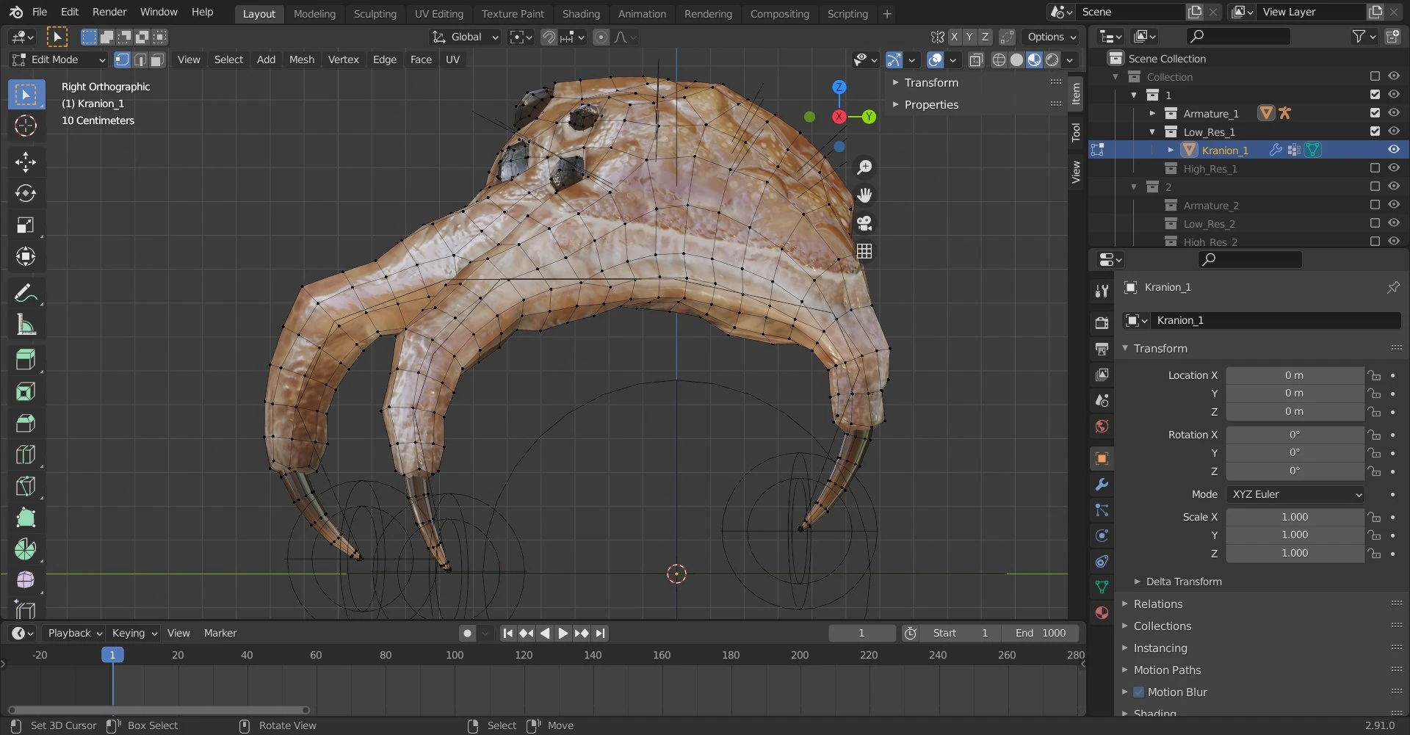1410x735 pixels.
Task: Play the animation
Action: [563, 633]
